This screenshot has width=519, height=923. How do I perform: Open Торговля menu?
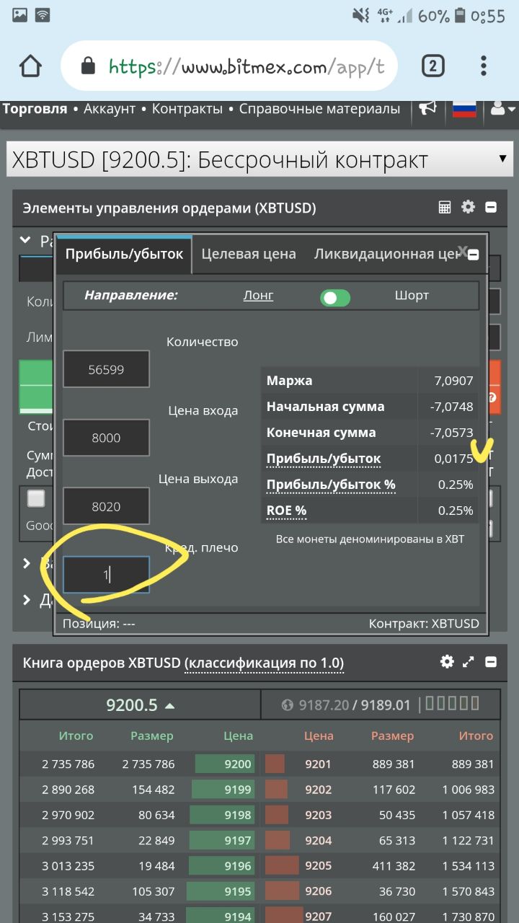click(x=35, y=109)
